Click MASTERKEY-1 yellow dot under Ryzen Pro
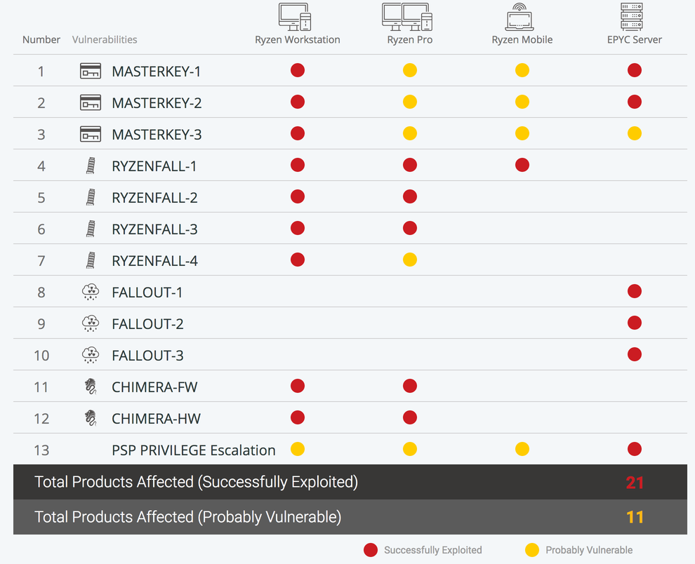The width and height of the screenshot is (695, 564). tap(410, 70)
